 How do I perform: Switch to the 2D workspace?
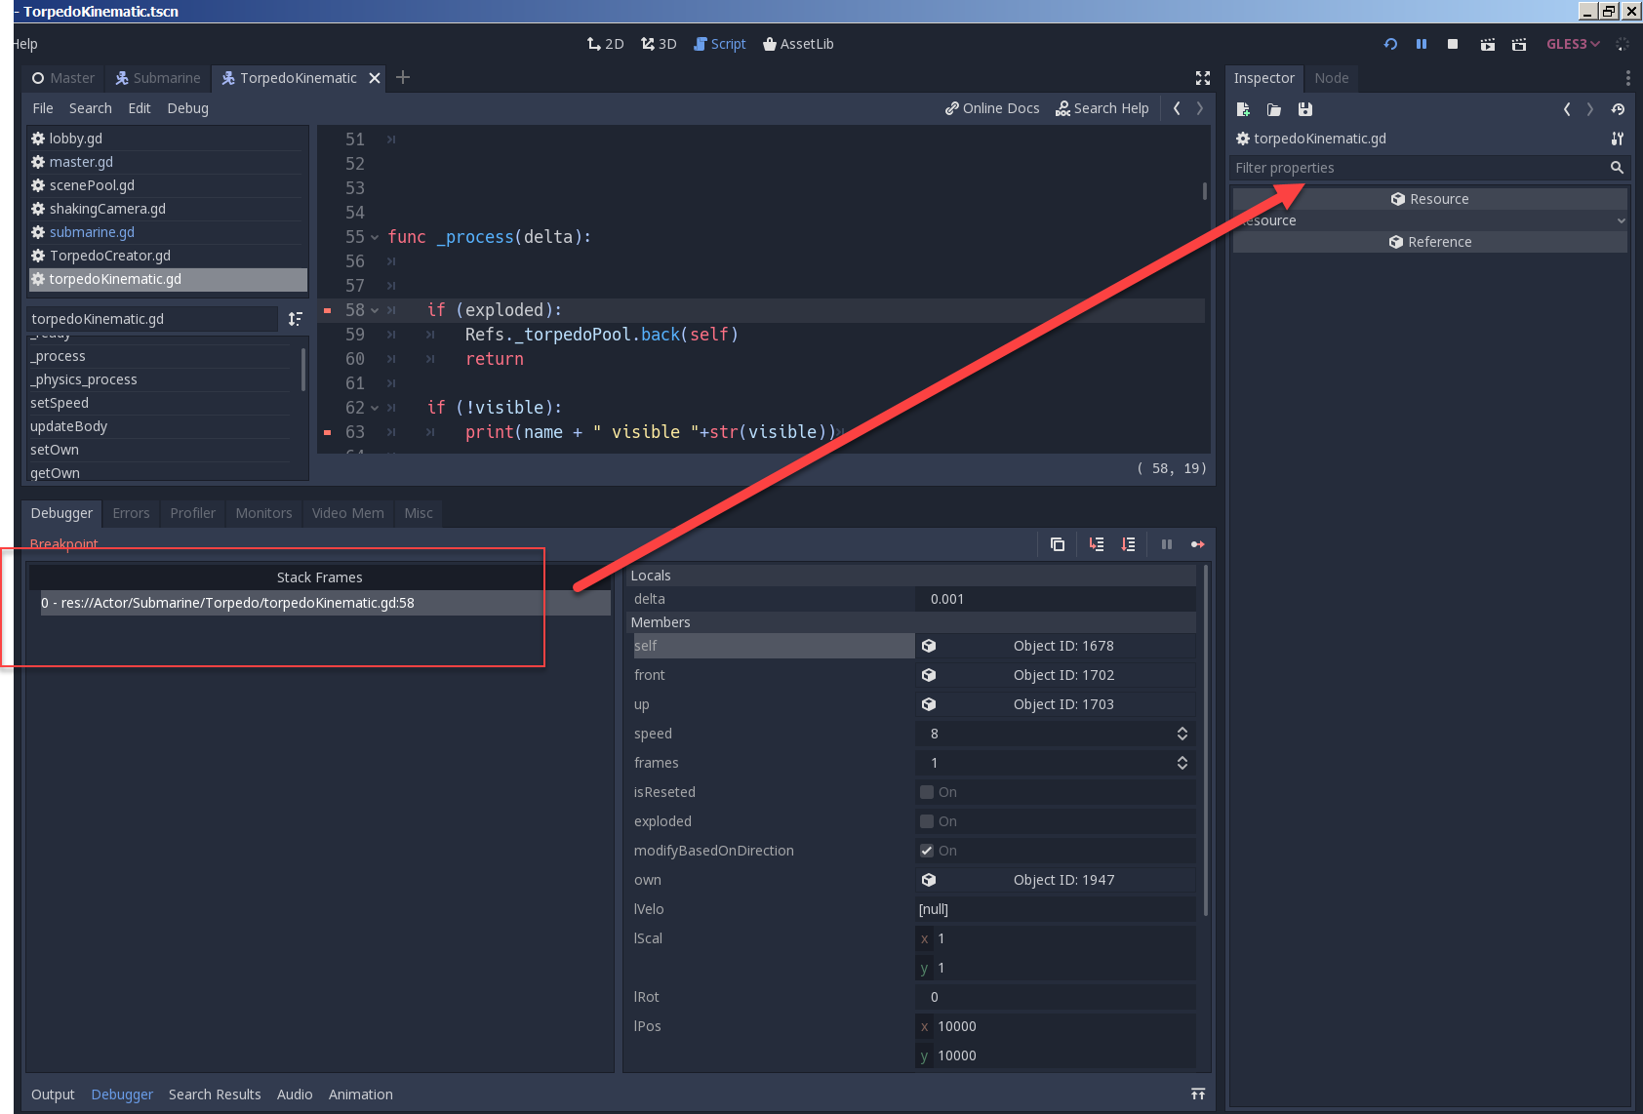pyautogui.click(x=605, y=44)
